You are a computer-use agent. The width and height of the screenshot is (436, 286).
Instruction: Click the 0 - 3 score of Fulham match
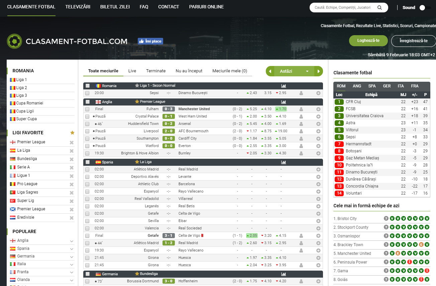coord(169,109)
